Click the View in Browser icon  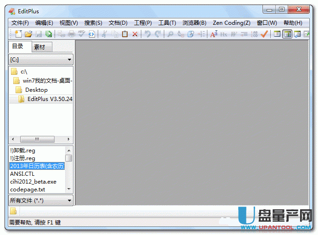click(92, 34)
